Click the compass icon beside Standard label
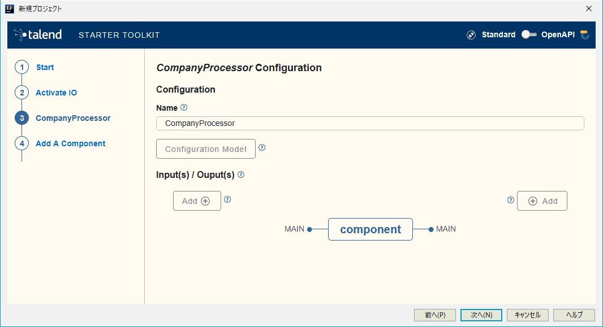Viewport: 603px width, 327px height. pos(471,34)
